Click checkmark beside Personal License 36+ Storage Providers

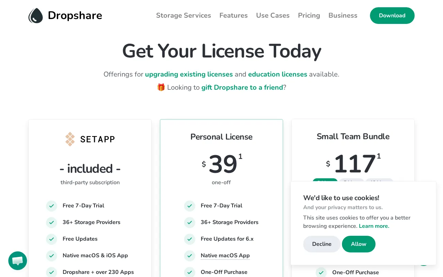coord(190,222)
